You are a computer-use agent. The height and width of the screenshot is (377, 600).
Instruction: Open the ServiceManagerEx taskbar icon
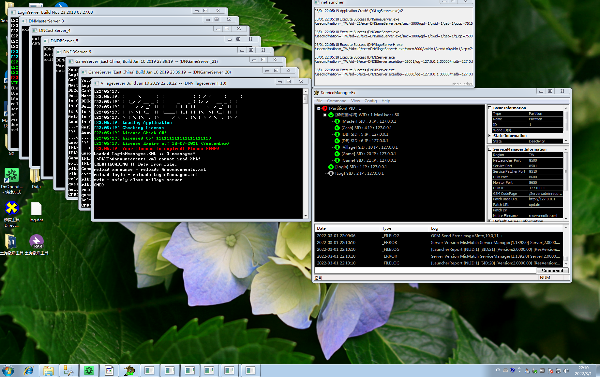click(x=129, y=370)
